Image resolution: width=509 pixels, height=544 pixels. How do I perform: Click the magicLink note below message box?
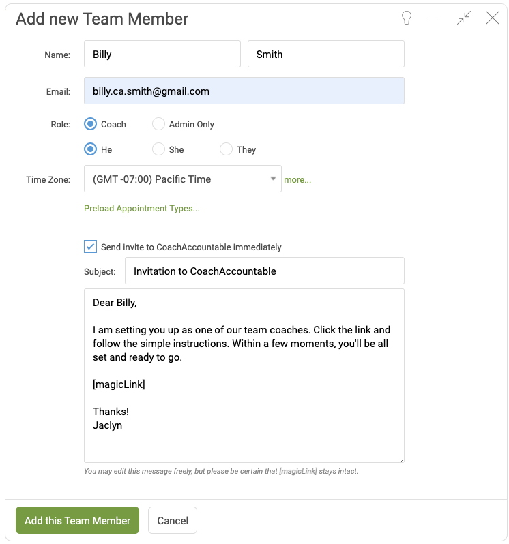pyautogui.click(x=221, y=471)
